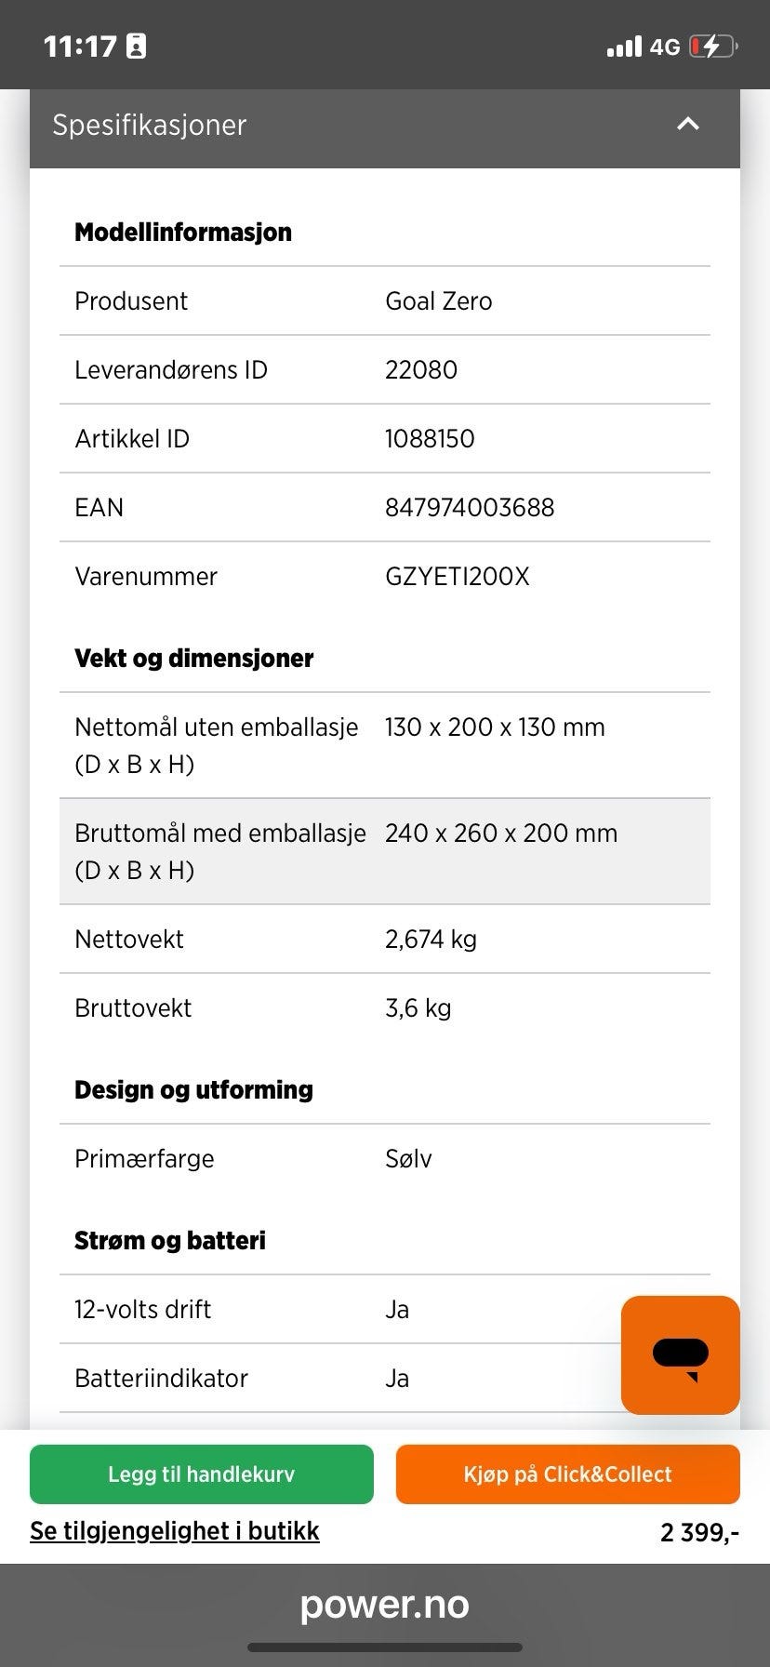Tap the battery charging icon in status bar
This screenshot has height=1667, width=770.
[x=713, y=46]
